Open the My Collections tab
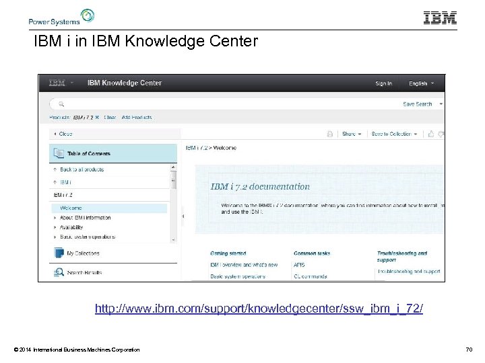This screenshot has width=485, height=363. (x=113, y=253)
